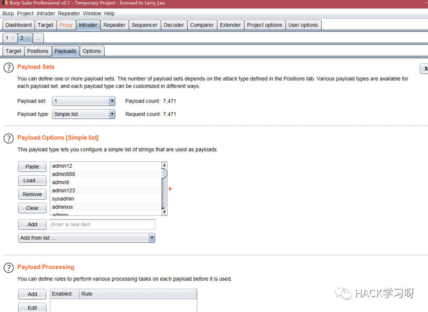Screen dimensions: 428x312
Task: Open Payload Options help icon
Action: 9,138
